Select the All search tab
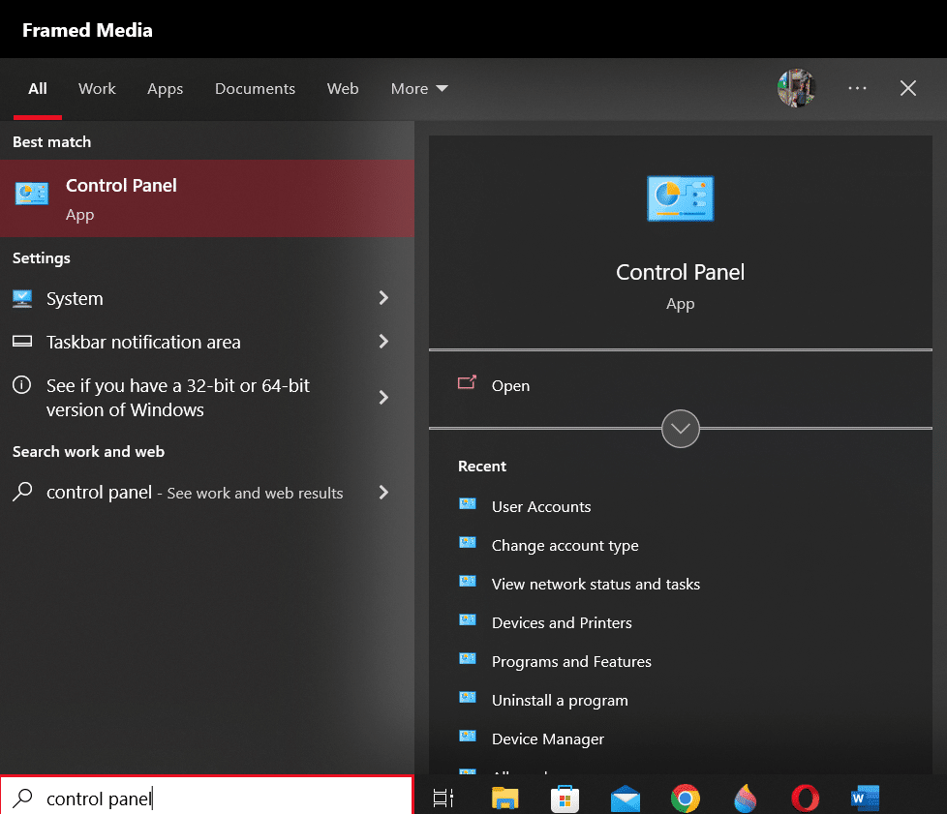Viewport: 947px width, 814px height. click(x=38, y=89)
